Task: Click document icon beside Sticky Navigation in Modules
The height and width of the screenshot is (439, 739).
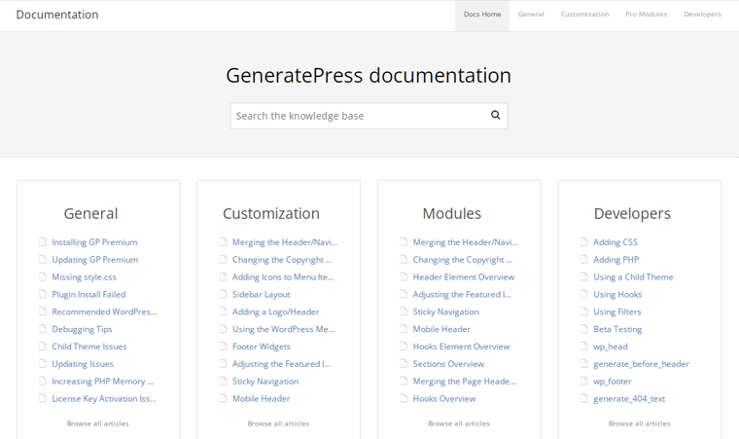Action: (x=404, y=311)
